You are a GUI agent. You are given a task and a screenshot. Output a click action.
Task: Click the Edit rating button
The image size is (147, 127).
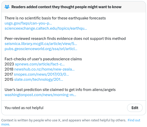click(135, 108)
